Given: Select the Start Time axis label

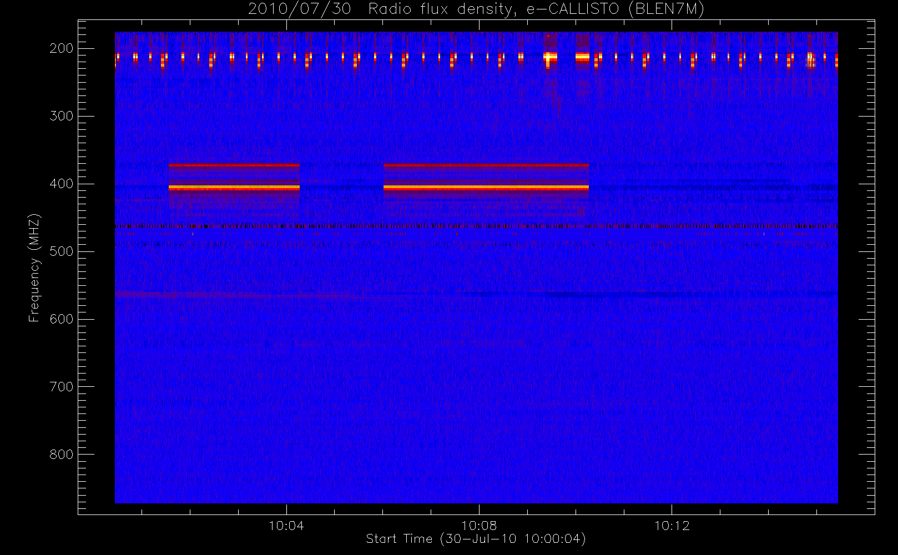Looking at the screenshot, I should click(476, 539).
